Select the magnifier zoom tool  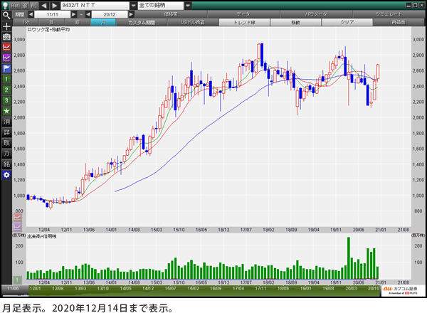[6, 16]
